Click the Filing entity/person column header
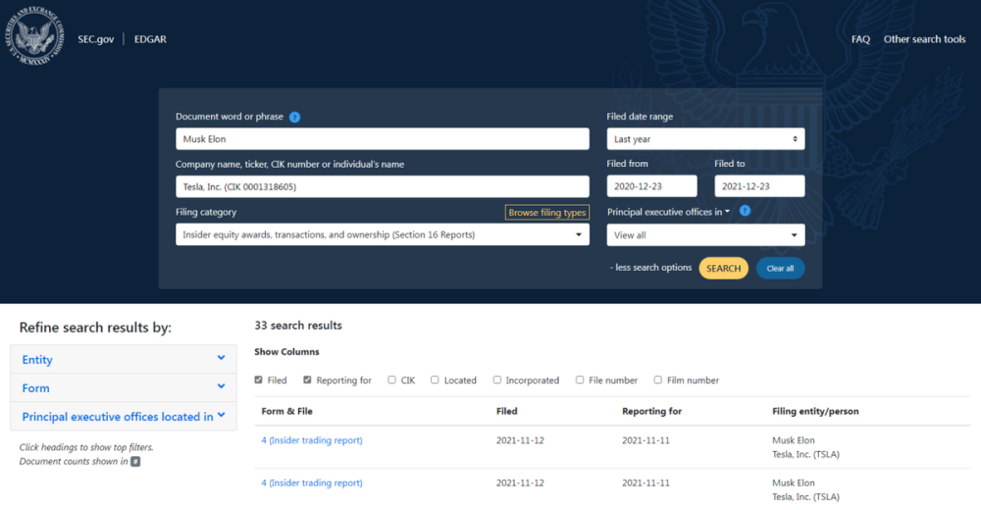This screenshot has width=981, height=510. click(815, 411)
